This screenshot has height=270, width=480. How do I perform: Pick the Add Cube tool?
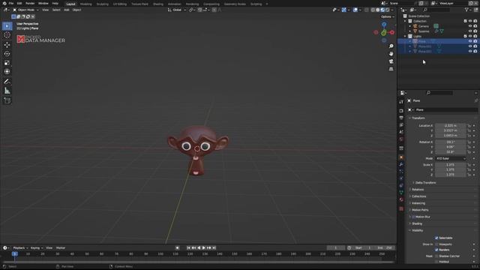(x=7, y=100)
